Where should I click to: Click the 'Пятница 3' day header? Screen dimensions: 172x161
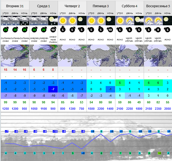click(101, 6)
